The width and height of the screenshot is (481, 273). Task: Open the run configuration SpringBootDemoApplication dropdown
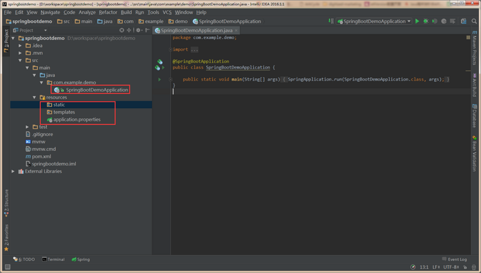pyautogui.click(x=374, y=21)
